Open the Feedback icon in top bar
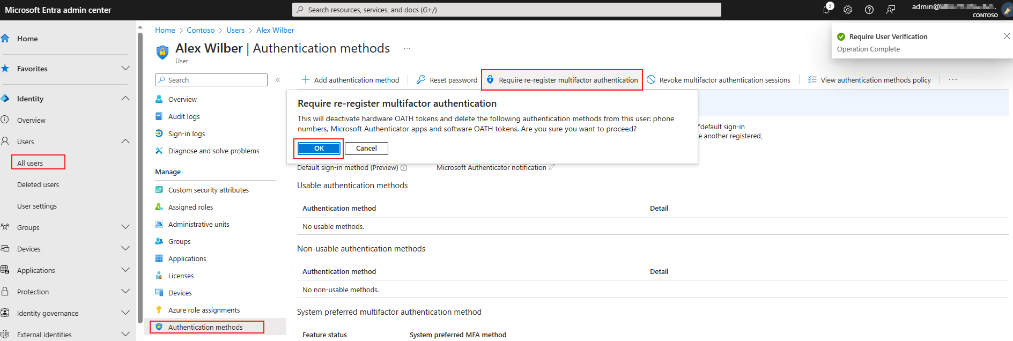The width and height of the screenshot is (1013, 341). pos(891,10)
